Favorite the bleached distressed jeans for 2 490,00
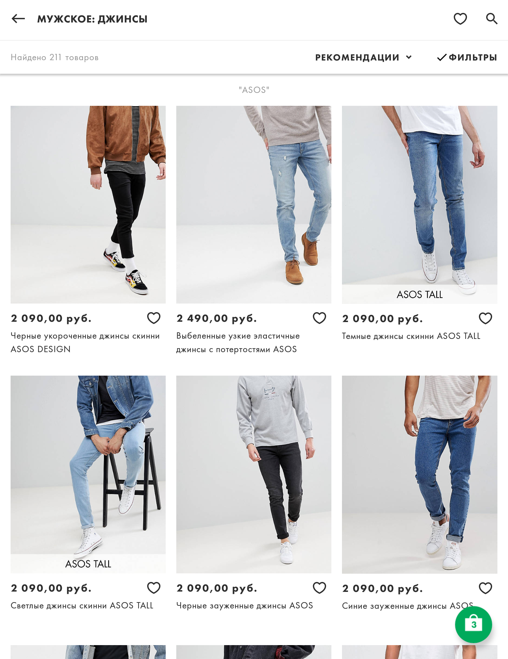This screenshot has height=659, width=508. click(319, 318)
